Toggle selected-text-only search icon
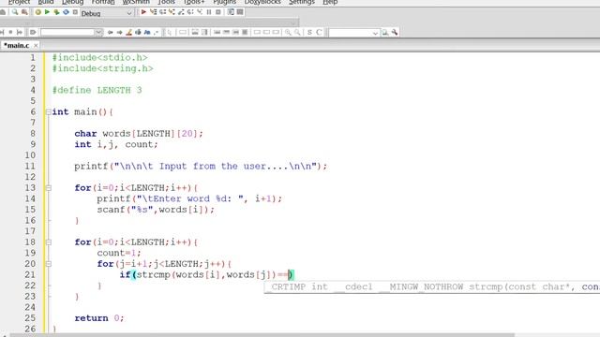The image size is (600, 337). [138, 33]
